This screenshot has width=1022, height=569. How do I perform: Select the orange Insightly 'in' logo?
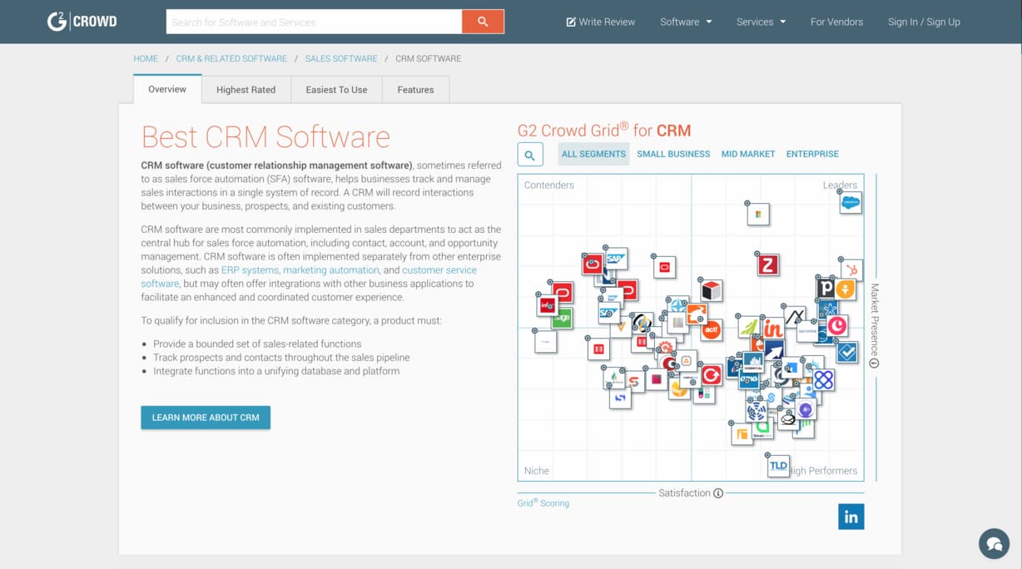tap(773, 328)
